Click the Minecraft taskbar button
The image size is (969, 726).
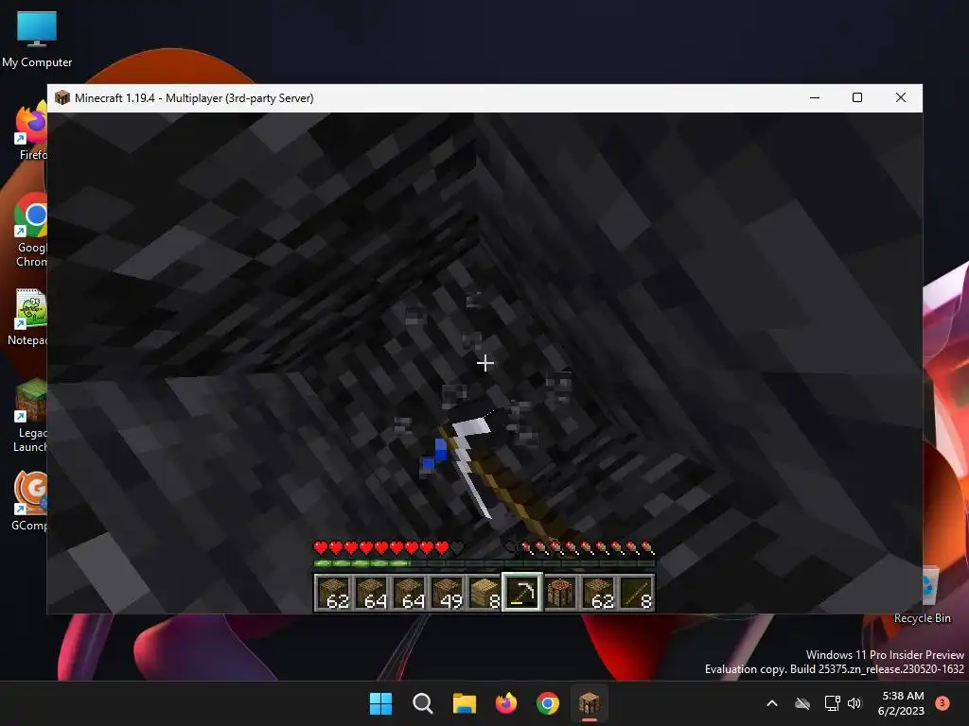click(589, 703)
